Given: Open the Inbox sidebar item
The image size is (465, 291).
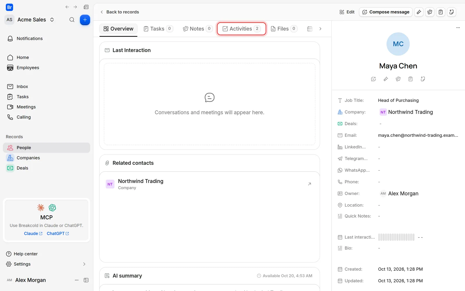Looking at the screenshot, I should click(x=46, y=86).
